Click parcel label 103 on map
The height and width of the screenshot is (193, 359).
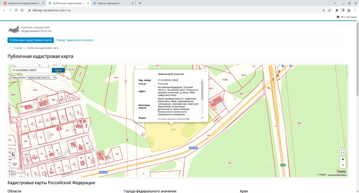117,154
